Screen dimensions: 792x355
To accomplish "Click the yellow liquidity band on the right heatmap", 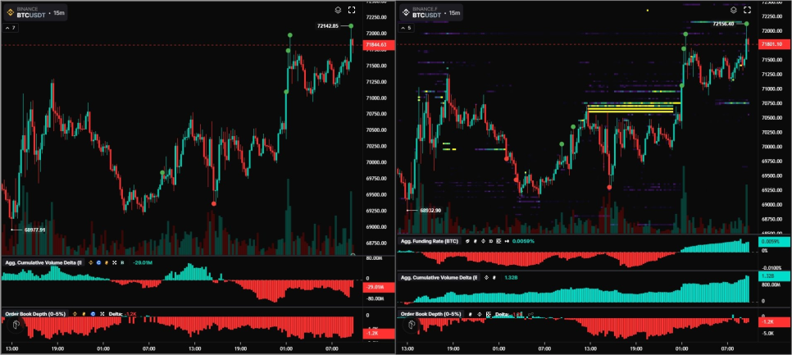I will pyautogui.click(x=630, y=108).
